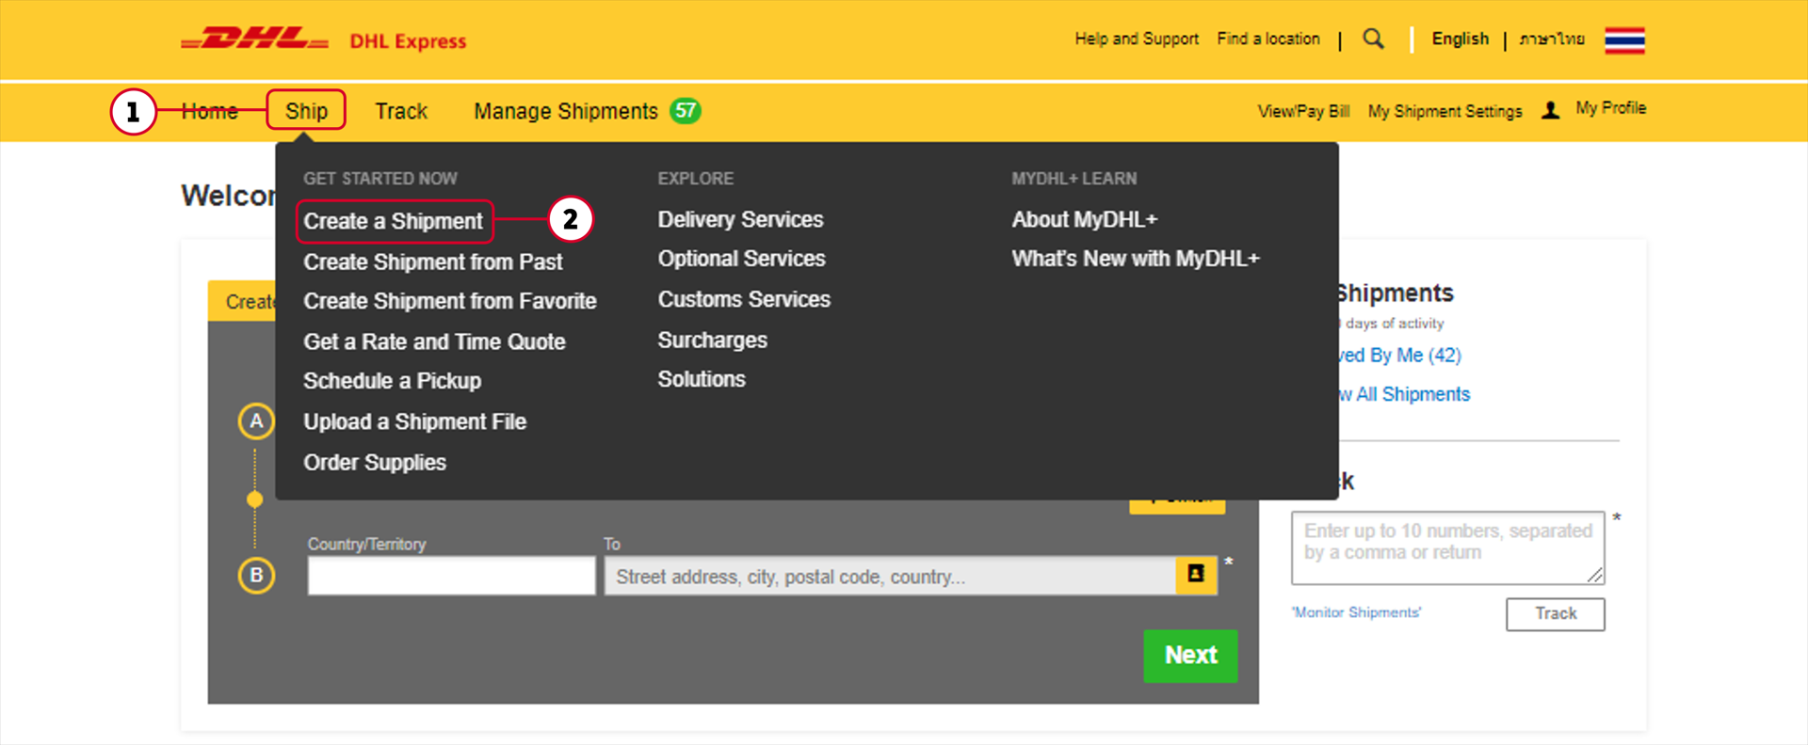
Task: Open Delivery Services
Action: (x=740, y=219)
